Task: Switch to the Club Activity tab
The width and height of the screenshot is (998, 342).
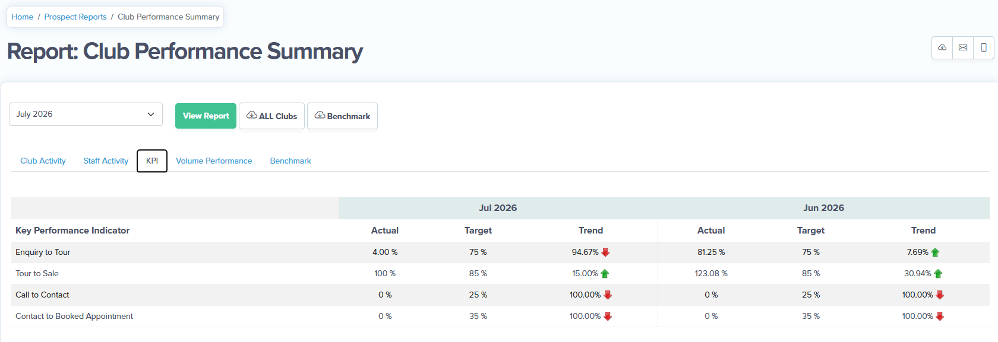Action: coord(43,161)
